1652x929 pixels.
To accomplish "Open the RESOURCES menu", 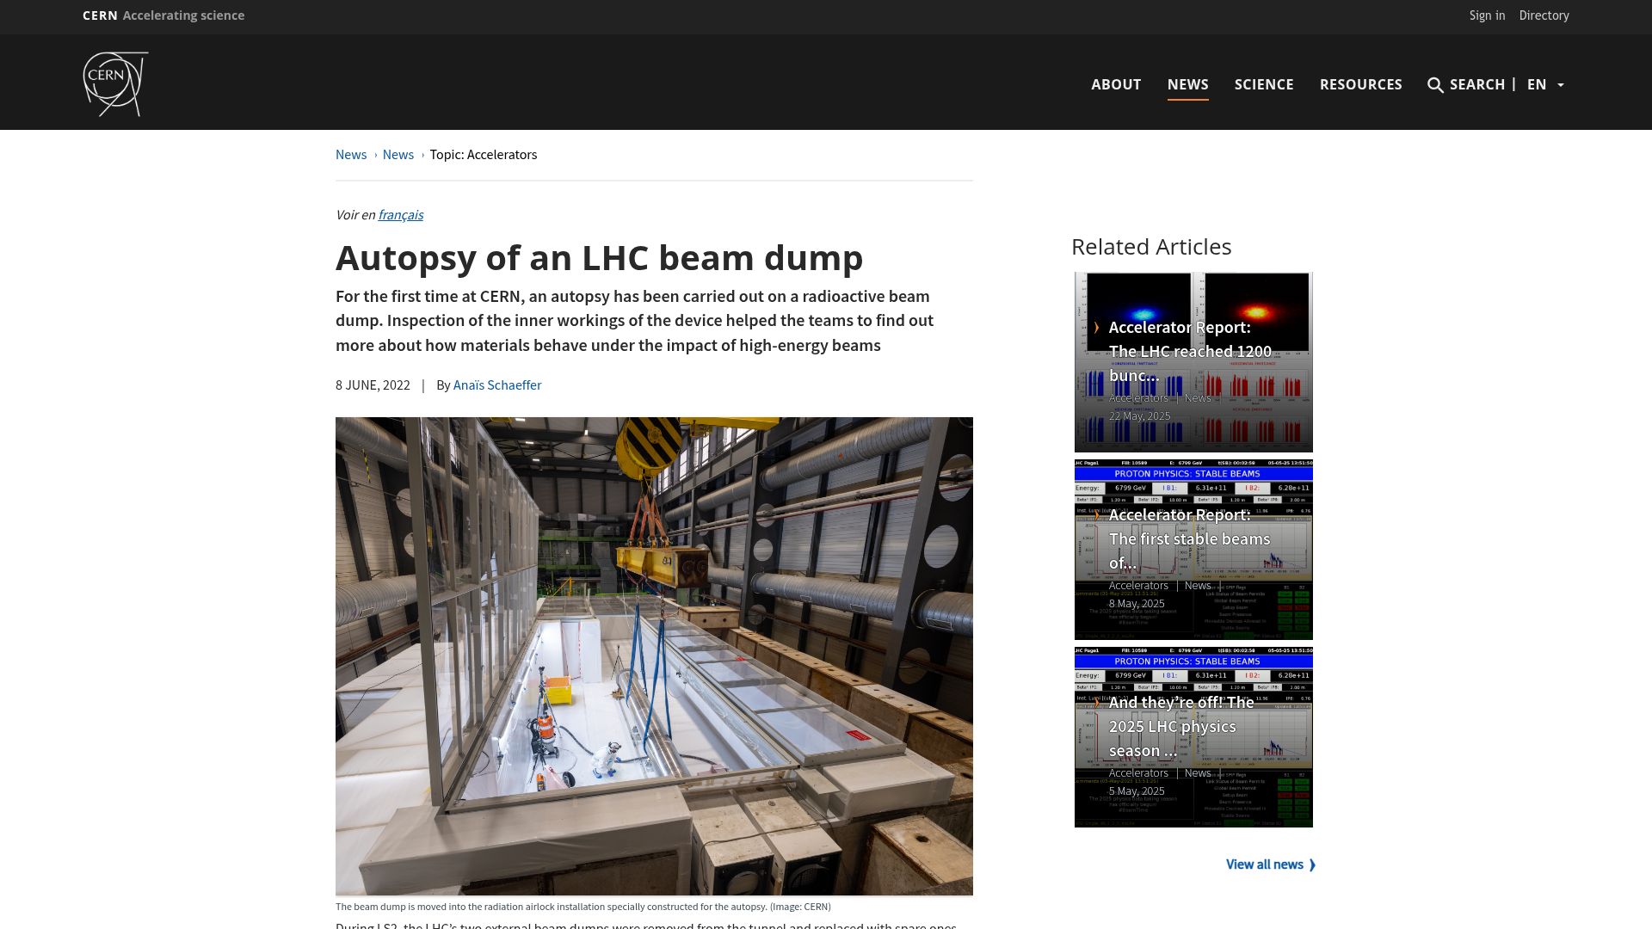I will point(1360,84).
